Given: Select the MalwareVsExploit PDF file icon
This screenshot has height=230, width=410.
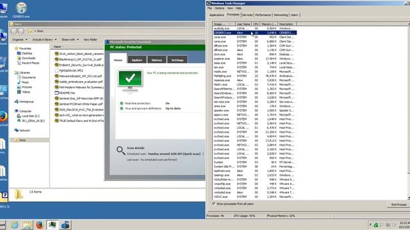Looking at the screenshot, I should click(x=56, y=76).
